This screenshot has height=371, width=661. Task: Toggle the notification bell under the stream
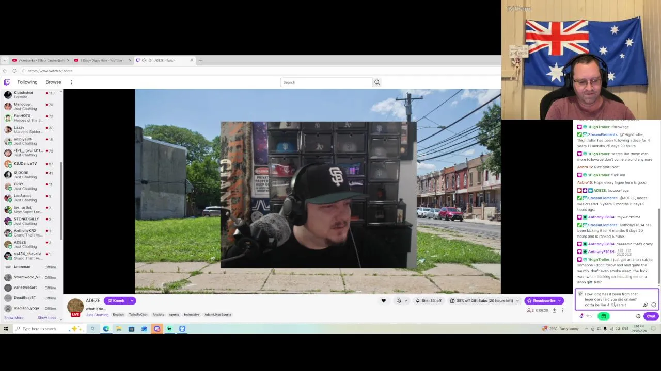pyautogui.click(x=399, y=301)
